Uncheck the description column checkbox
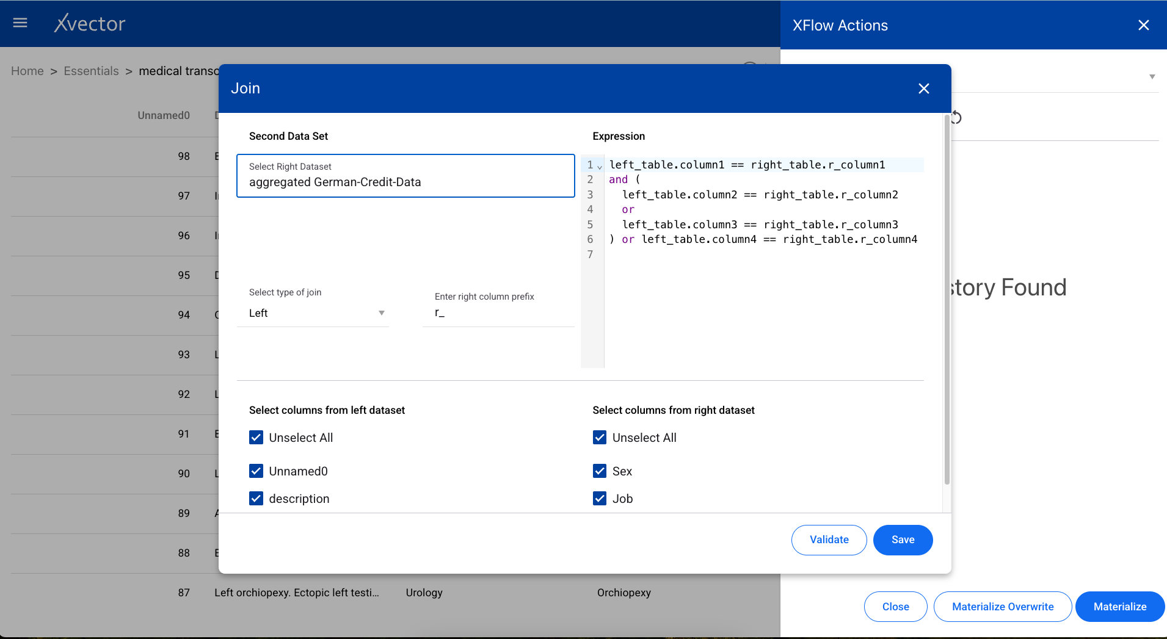This screenshot has width=1167, height=639. [x=256, y=499]
